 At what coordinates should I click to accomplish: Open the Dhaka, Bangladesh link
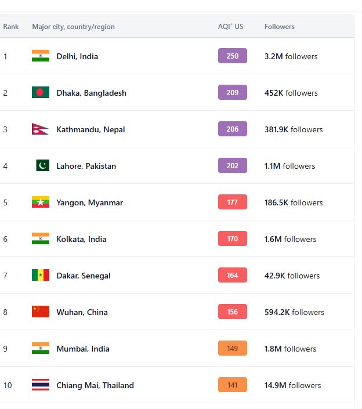tap(91, 93)
